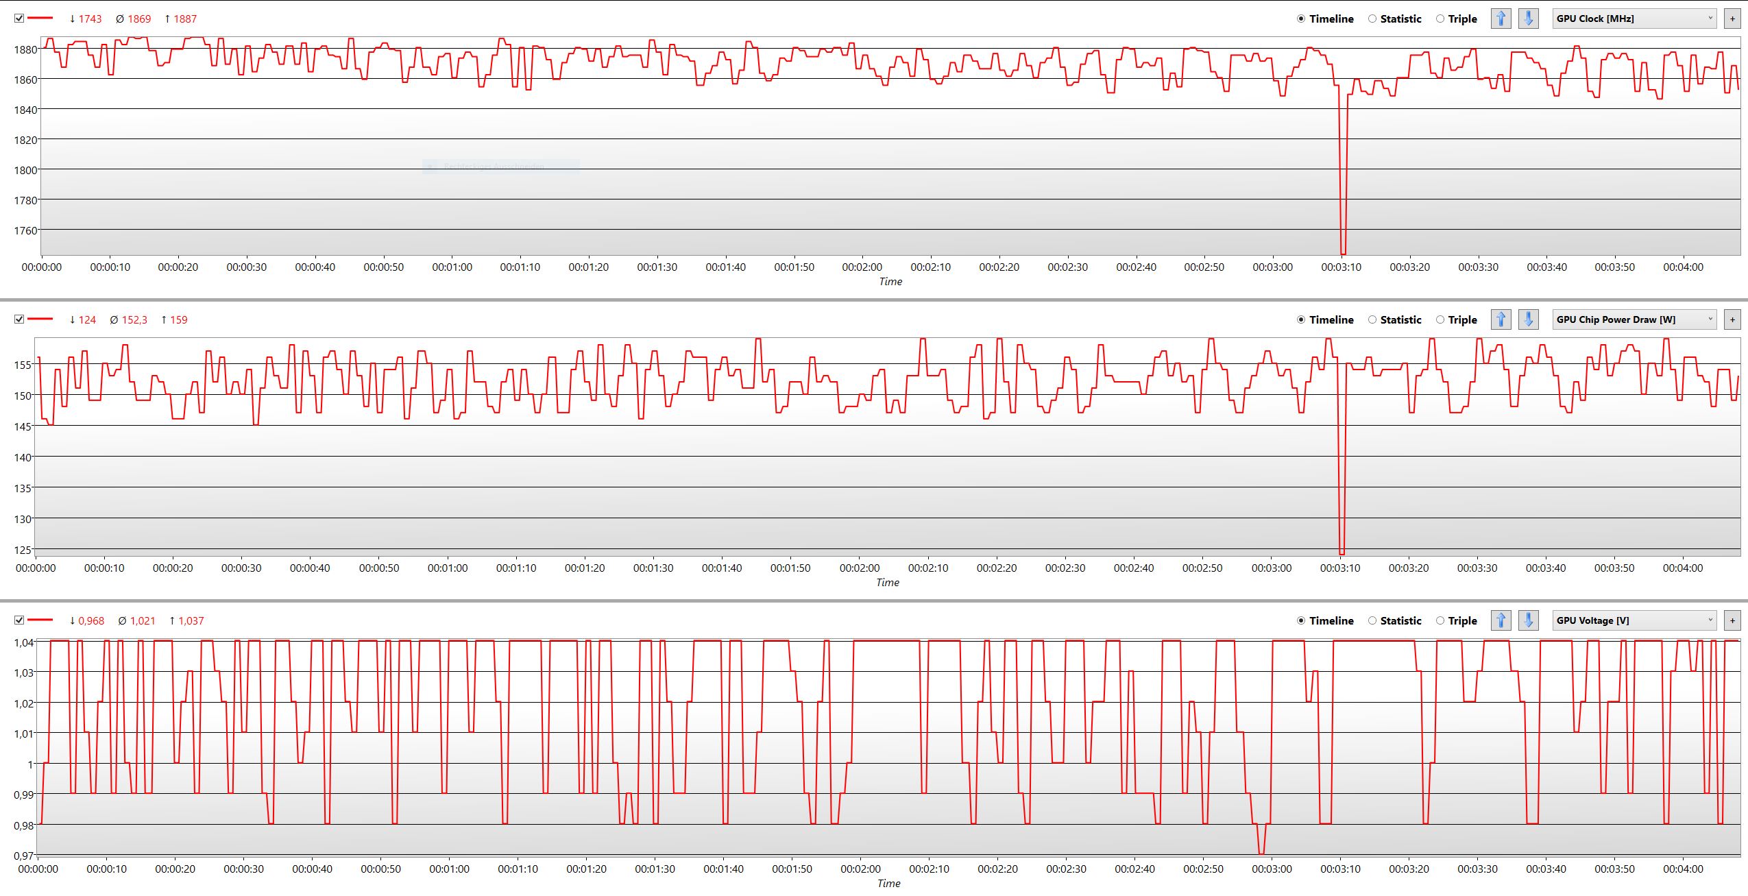Click the plus button beside the GPU Chip Power Draw dropdown
The image size is (1748, 896).
coord(1732,319)
